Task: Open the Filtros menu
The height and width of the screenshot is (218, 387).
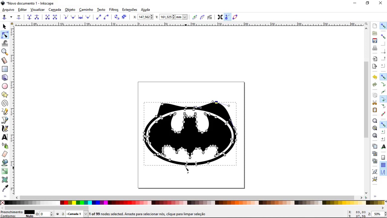Action: (114, 10)
